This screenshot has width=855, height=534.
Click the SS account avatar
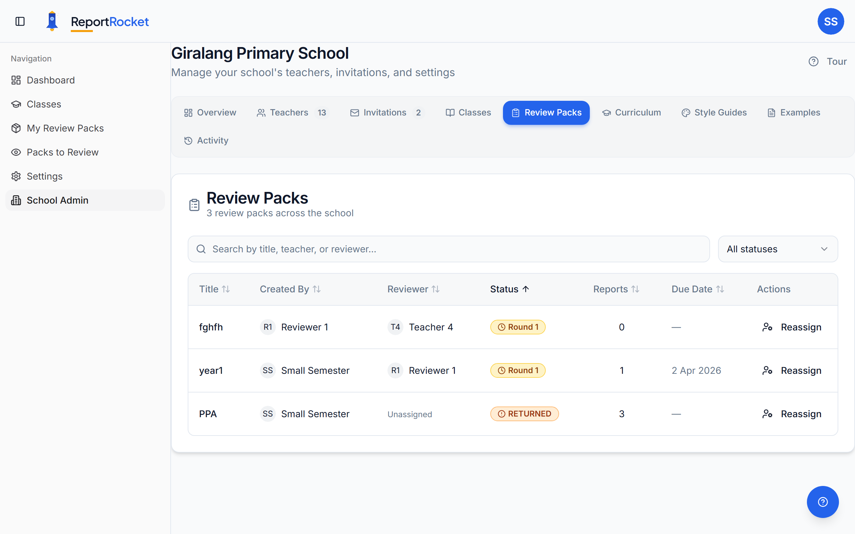[831, 21]
